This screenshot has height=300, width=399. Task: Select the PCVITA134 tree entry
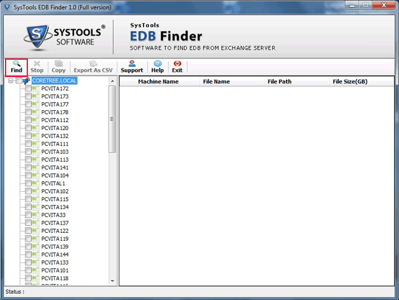point(55,207)
